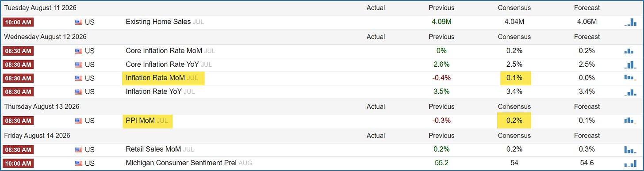Click the 10:00 AM badge for Existing Home Sales
644x171 pixels.
[x=18, y=22]
